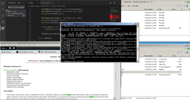Viewport: 190px width, 100px height.
Task: Toggle preview pane icon in lower Explorer
Action: click(x=184, y=53)
